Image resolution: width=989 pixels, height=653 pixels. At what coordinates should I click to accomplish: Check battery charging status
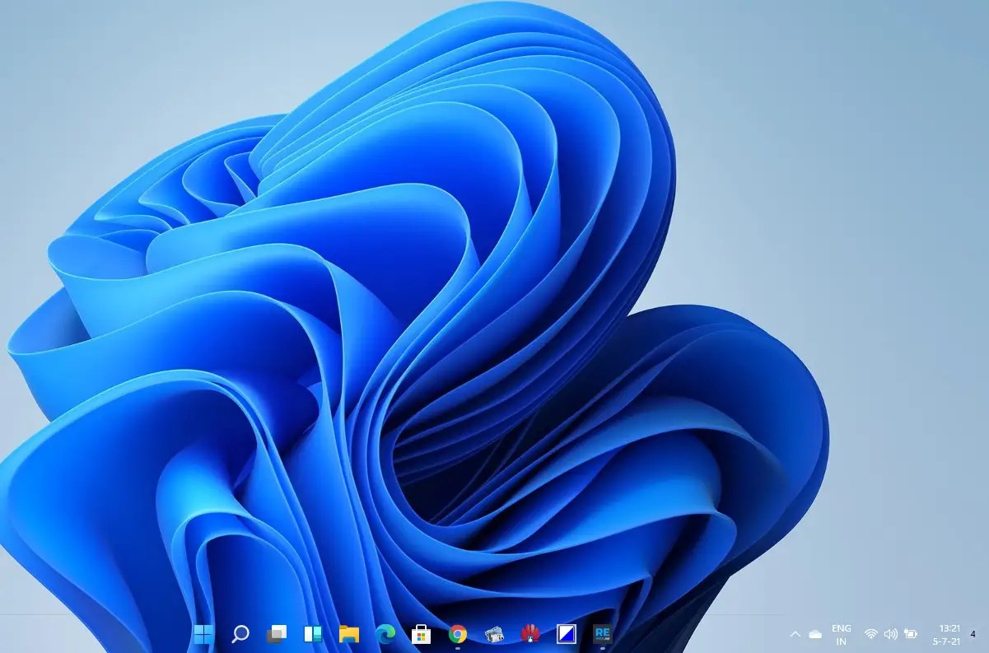click(x=910, y=634)
